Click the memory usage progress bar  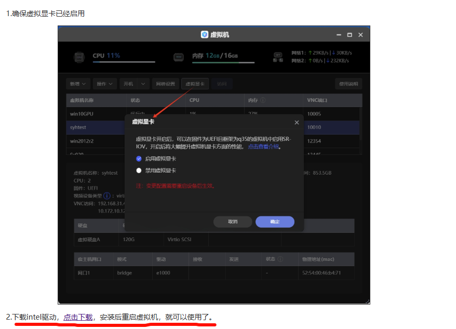point(223,62)
